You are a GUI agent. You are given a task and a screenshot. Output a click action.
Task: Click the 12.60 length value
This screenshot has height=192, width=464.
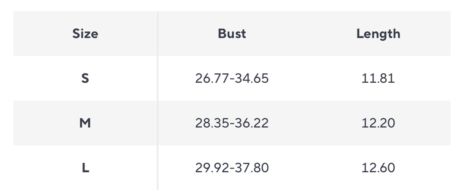(378, 168)
